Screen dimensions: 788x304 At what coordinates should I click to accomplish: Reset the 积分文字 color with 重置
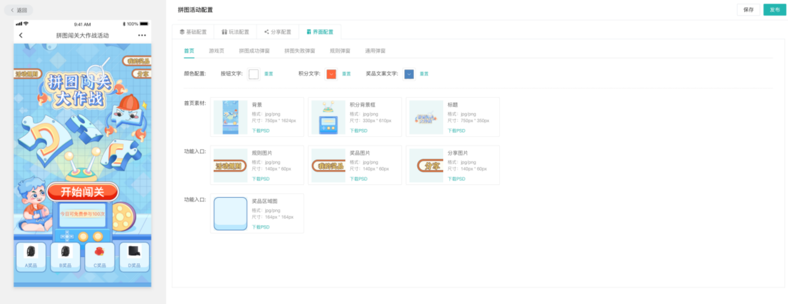346,74
